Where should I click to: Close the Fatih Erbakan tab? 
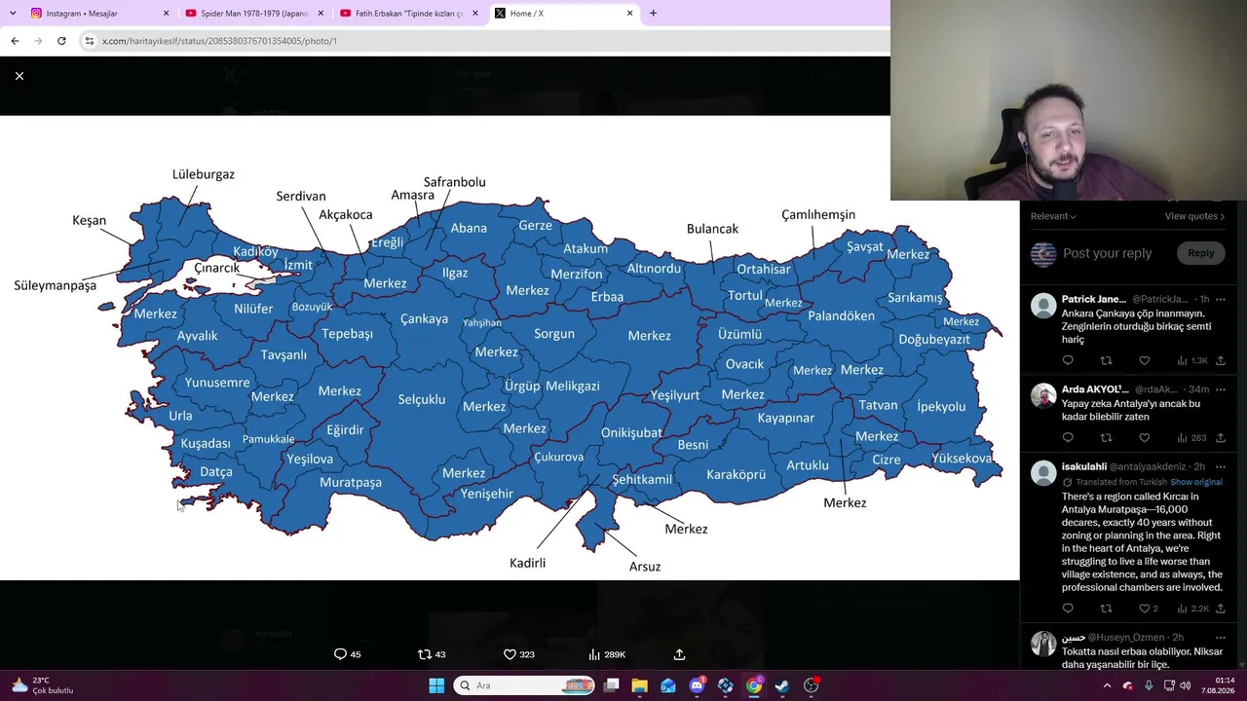coord(475,14)
